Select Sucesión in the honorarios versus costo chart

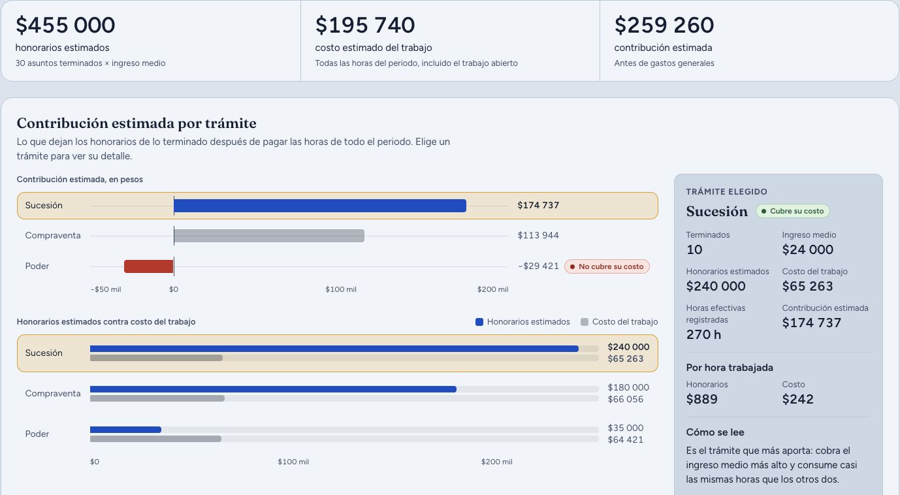click(337, 353)
